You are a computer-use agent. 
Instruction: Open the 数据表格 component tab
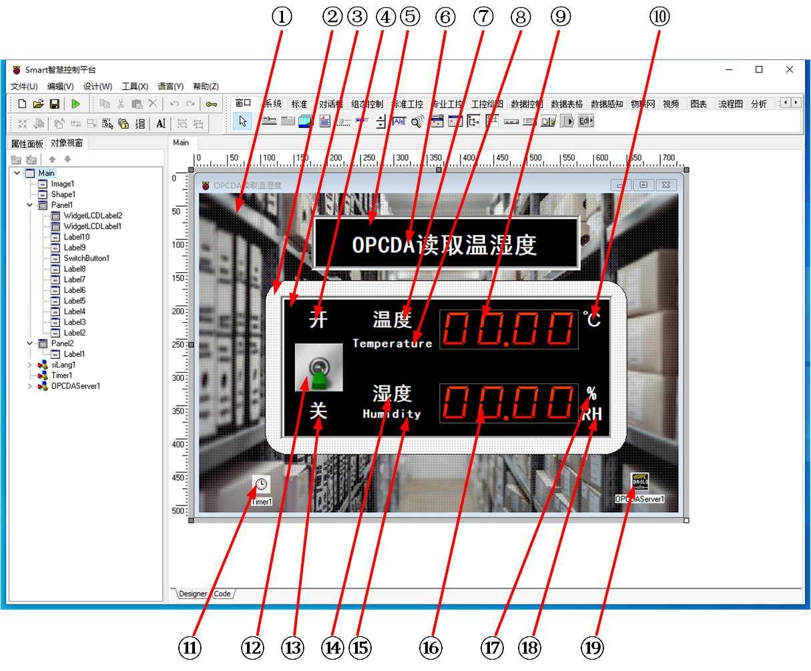point(567,104)
